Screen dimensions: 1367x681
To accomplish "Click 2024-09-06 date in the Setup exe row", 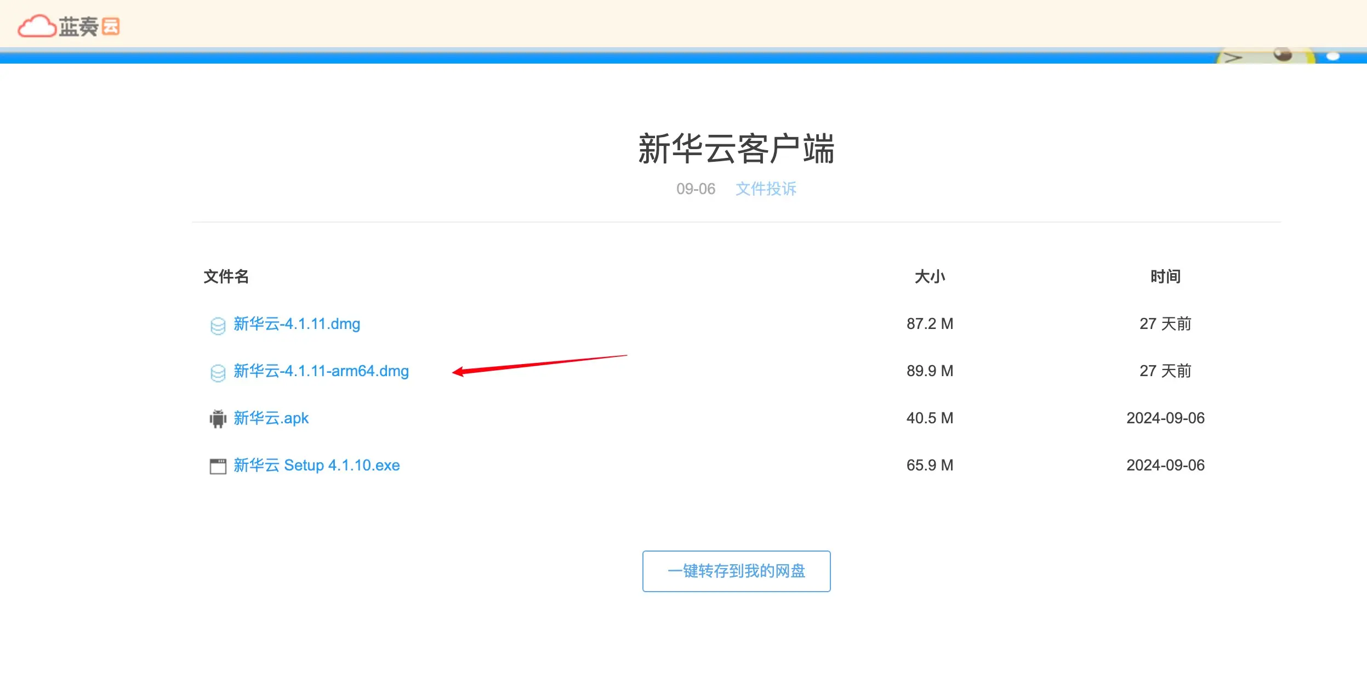I will point(1165,465).
